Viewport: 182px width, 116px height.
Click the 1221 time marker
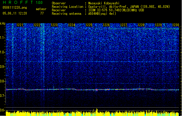[20, 25]
